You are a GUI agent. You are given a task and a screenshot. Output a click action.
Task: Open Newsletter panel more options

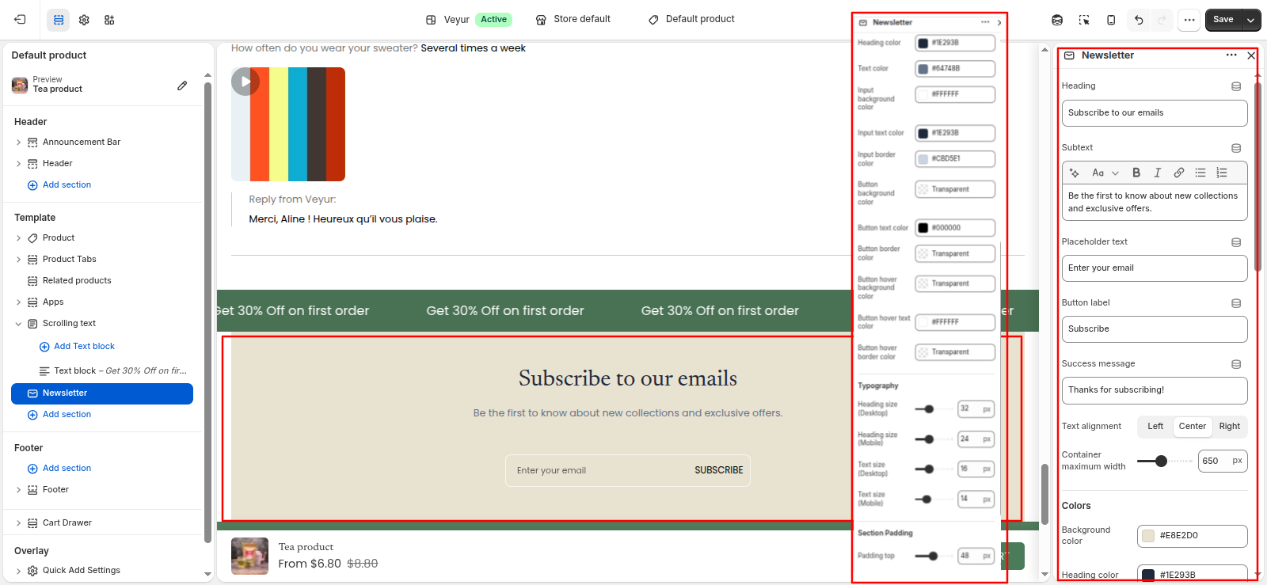(1231, 55)
